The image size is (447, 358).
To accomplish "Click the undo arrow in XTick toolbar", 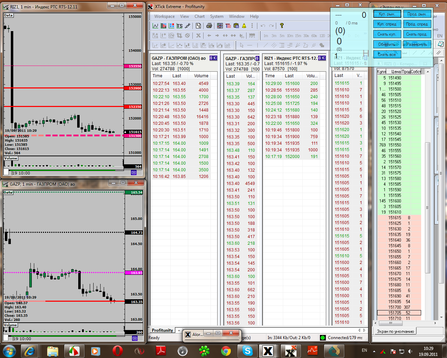I will click(x=263, y=26).
